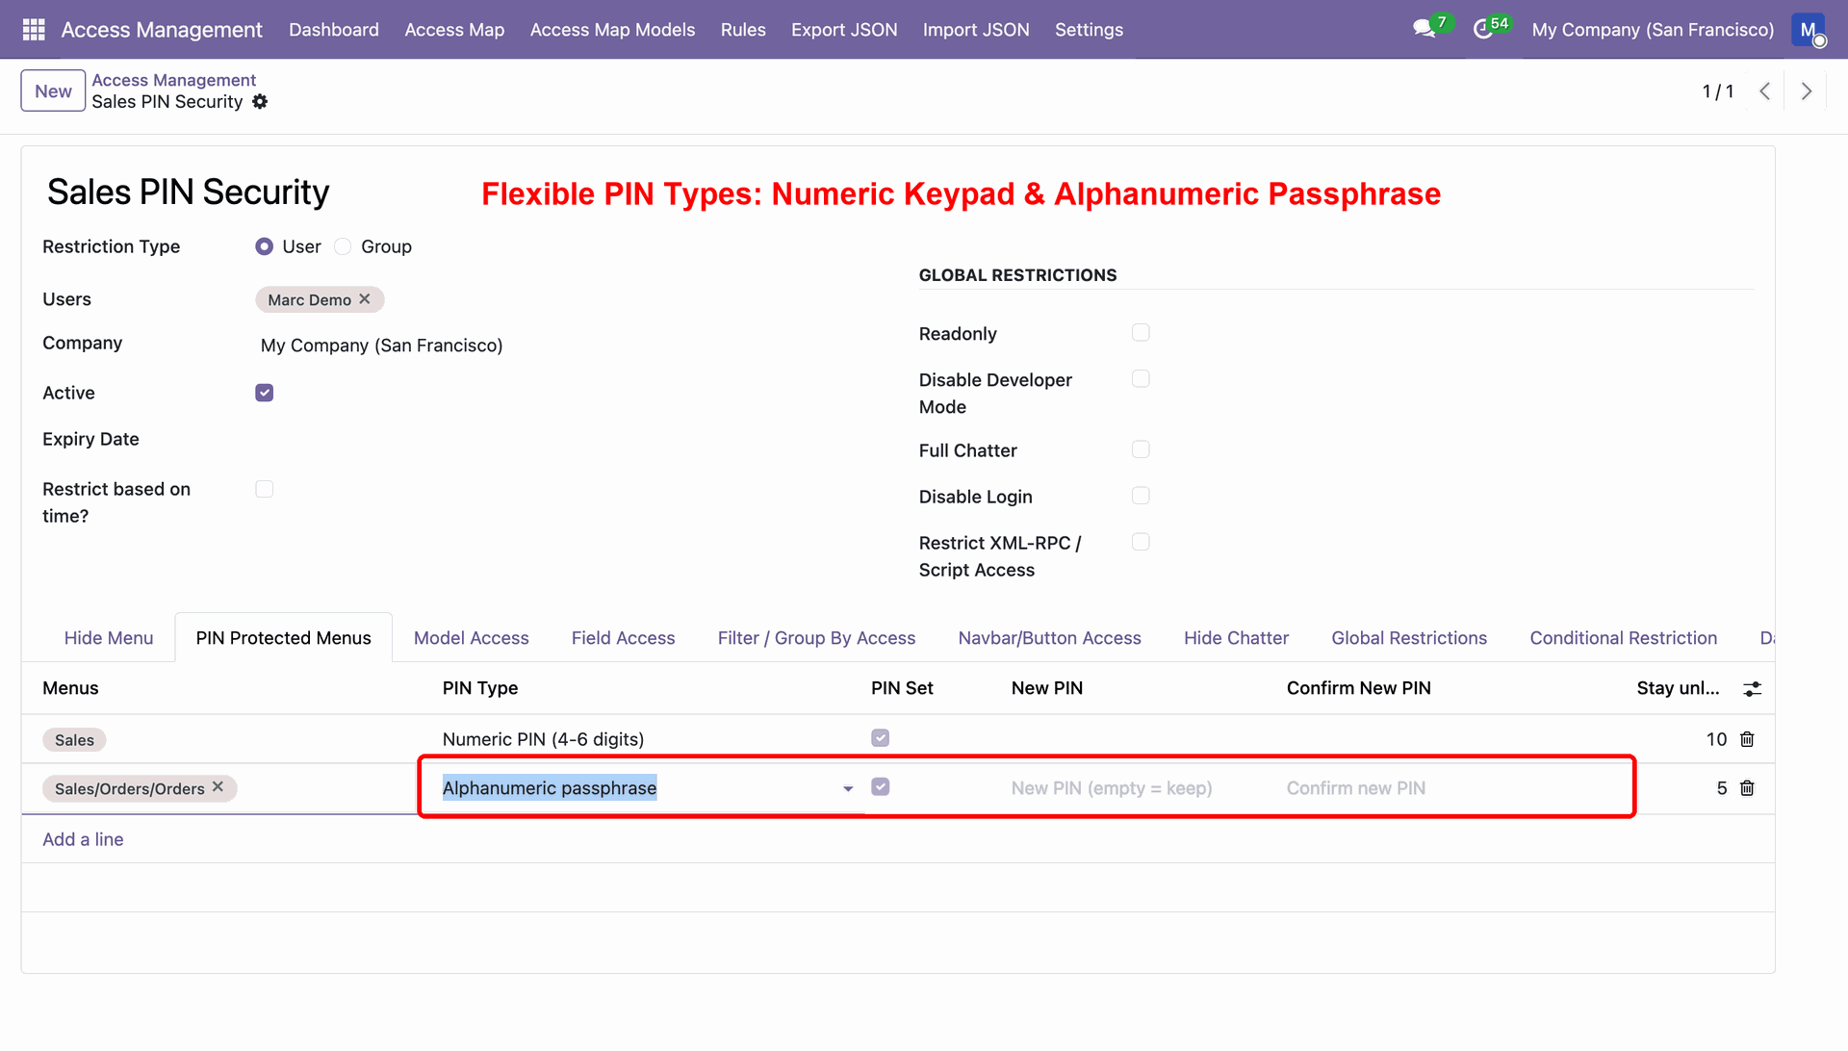Go to previous record arrow
Image resolution: width=1848 pixels, height=1051 pixels.
1764,91
